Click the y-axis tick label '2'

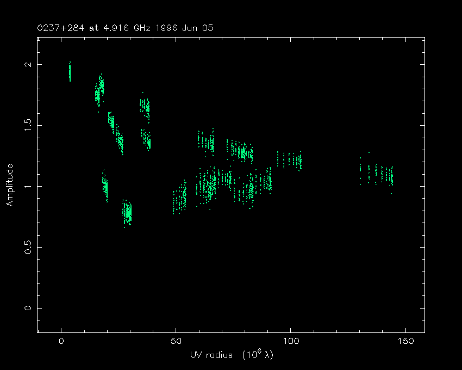[x=27, y=65]
